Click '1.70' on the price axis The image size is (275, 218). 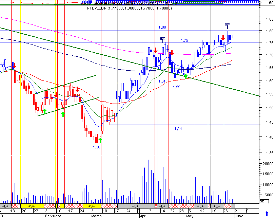point(269,55)
